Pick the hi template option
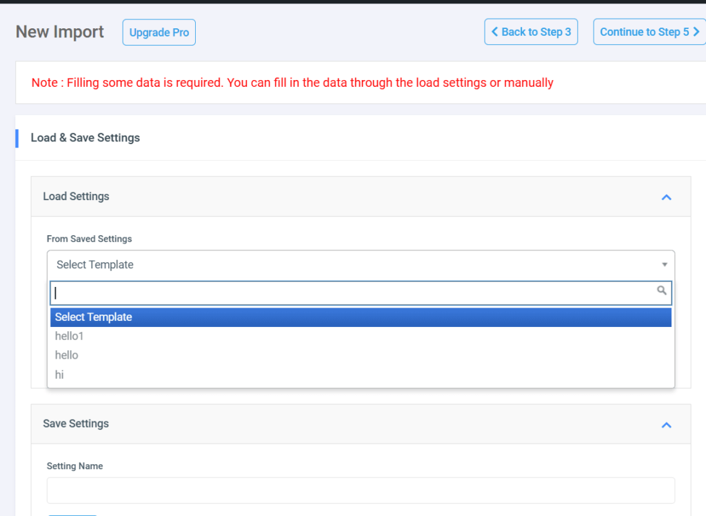706x516 pixels. point(361,375)
